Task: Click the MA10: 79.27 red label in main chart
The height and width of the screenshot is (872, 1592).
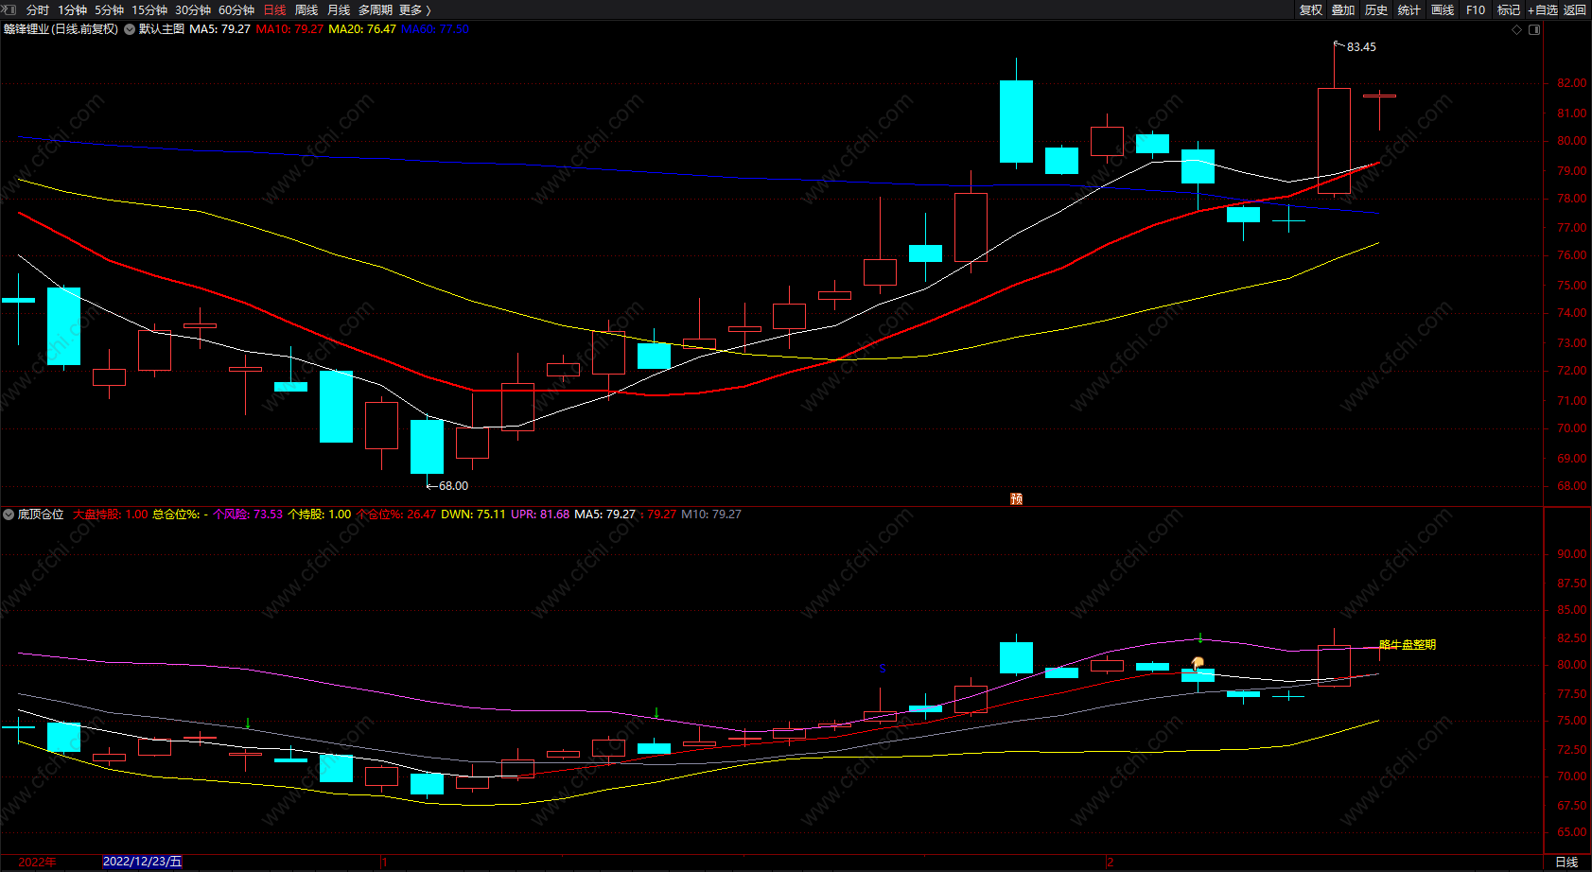Action: [289, 29]
